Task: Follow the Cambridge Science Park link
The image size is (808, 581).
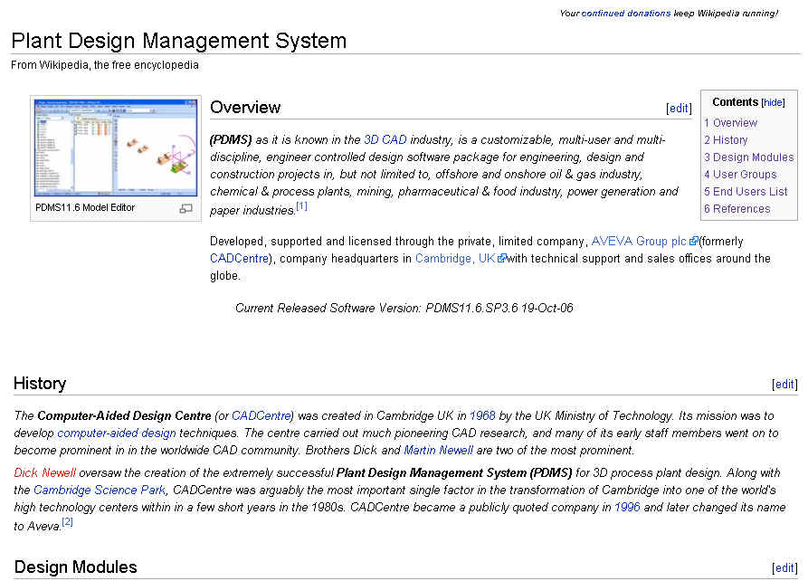Action: pos(100,490)
